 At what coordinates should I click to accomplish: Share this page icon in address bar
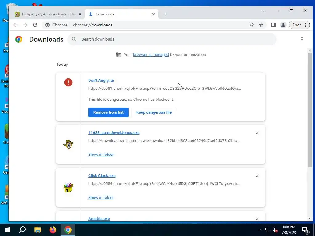[x=251, y=25]
